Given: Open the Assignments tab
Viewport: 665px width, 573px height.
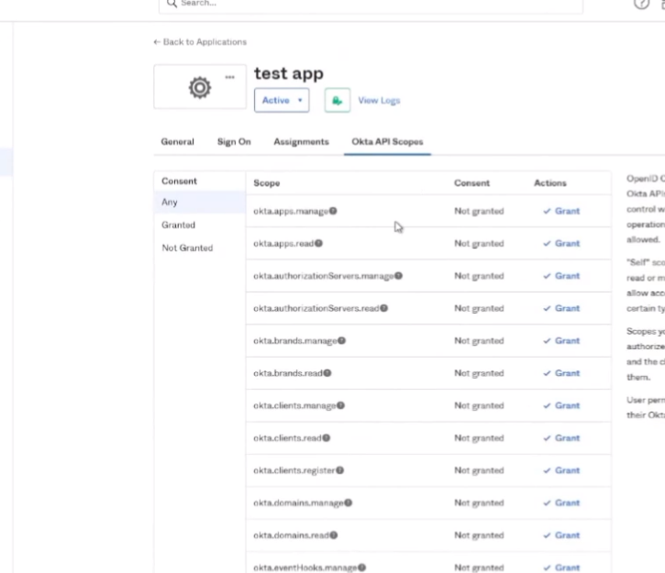Looking at the screenshot, I should (x=301, y=141).
